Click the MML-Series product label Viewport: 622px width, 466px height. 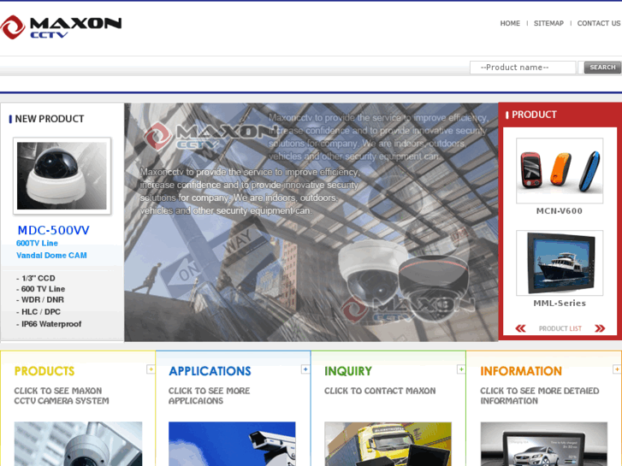[x=560, y=304]
